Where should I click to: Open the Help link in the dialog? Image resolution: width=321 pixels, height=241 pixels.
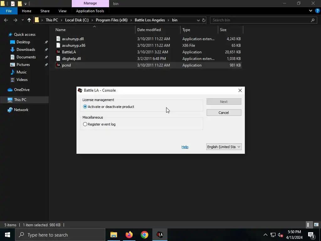point(185,147)
